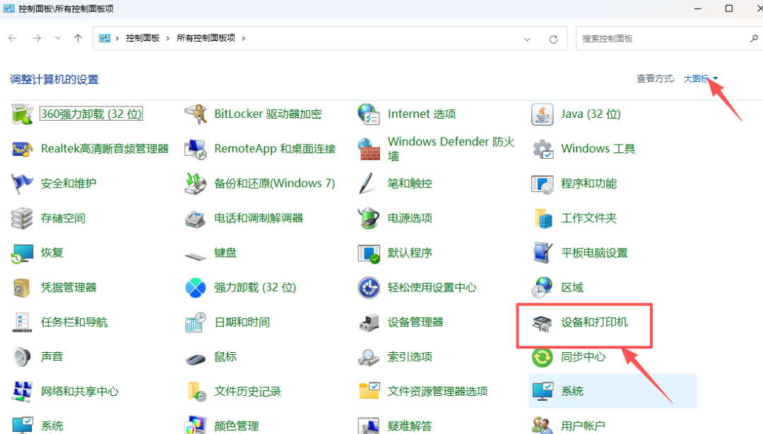The width and height of the screenshot is (763, 434).
Task: Click the 同步中心 green icon
Action: coord(542,357)
